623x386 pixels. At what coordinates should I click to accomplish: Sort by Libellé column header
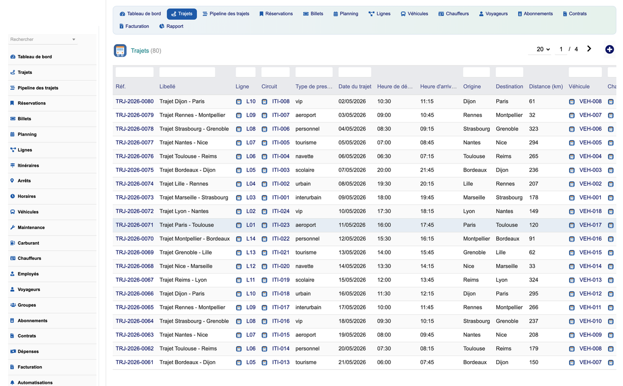pos(167,87)
